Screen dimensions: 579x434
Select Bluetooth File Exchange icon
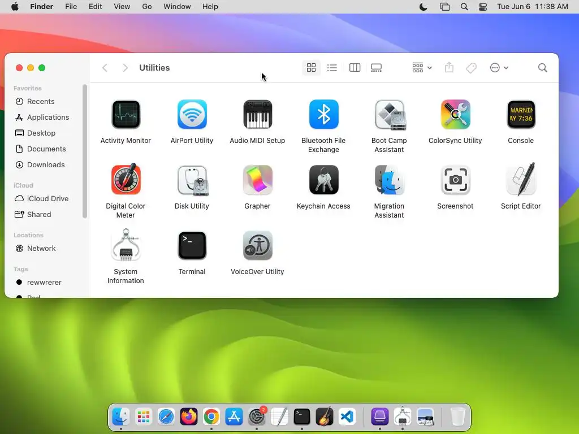tap(323, 114)
